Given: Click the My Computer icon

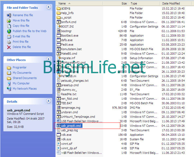Looking at the screenshot, I should 9,83.
